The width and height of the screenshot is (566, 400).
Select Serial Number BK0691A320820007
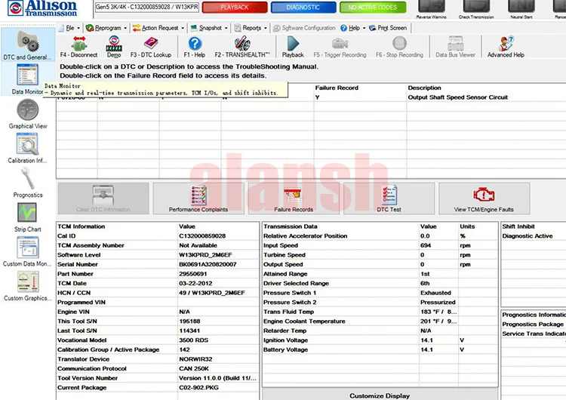click(x=208, y=264)
